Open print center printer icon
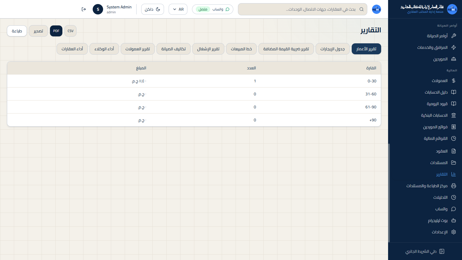 454,186
